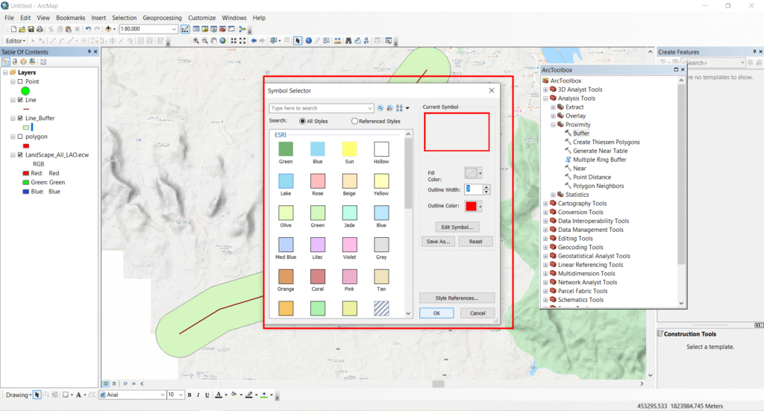Click the Full Extent globe icon
The image size is (764, 411).
(222, 41)
